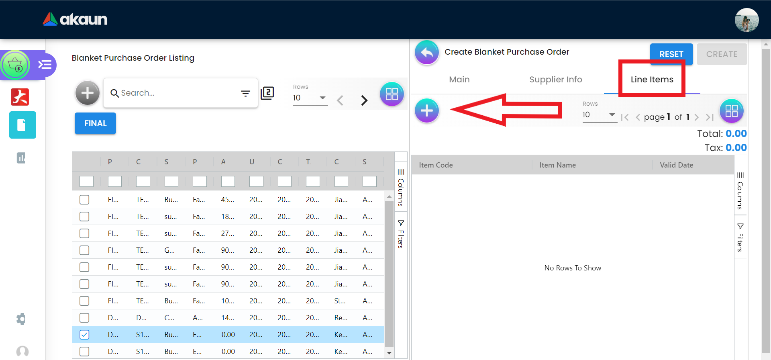Viewport: 771px width, 360px height.
Task: Sort by Item Code column header
Action: (436, 165)
